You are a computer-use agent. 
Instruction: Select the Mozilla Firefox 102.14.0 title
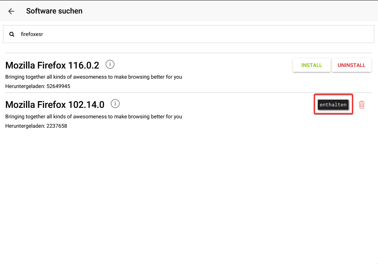55,105
